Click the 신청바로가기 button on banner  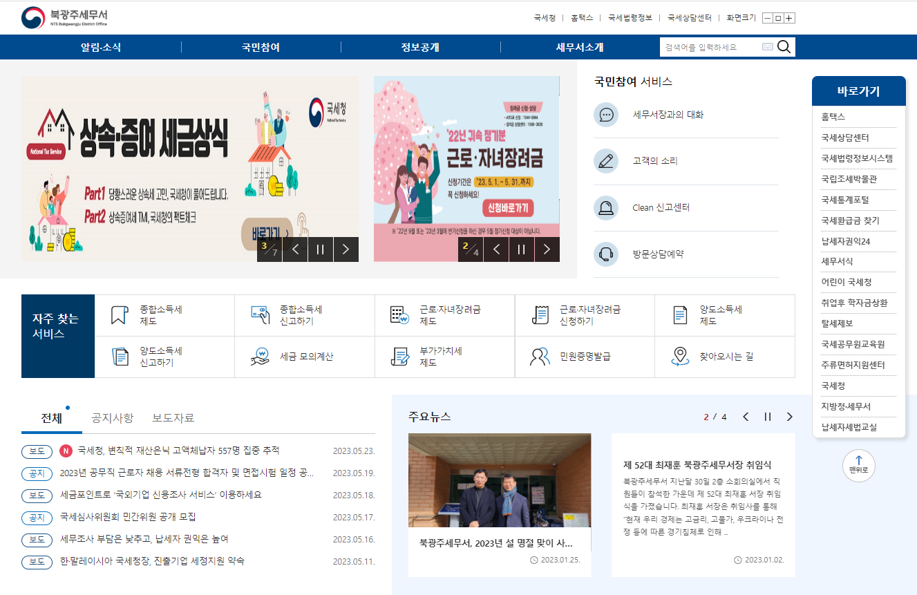pyautogui.click(x=507, y=207)
